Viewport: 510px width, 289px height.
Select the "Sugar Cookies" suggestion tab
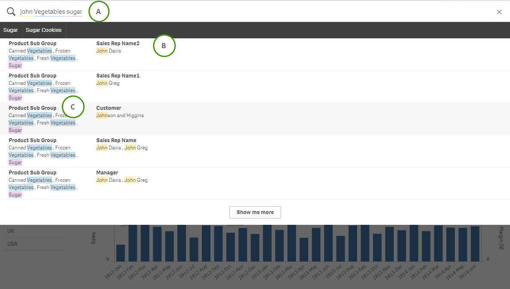43,30
